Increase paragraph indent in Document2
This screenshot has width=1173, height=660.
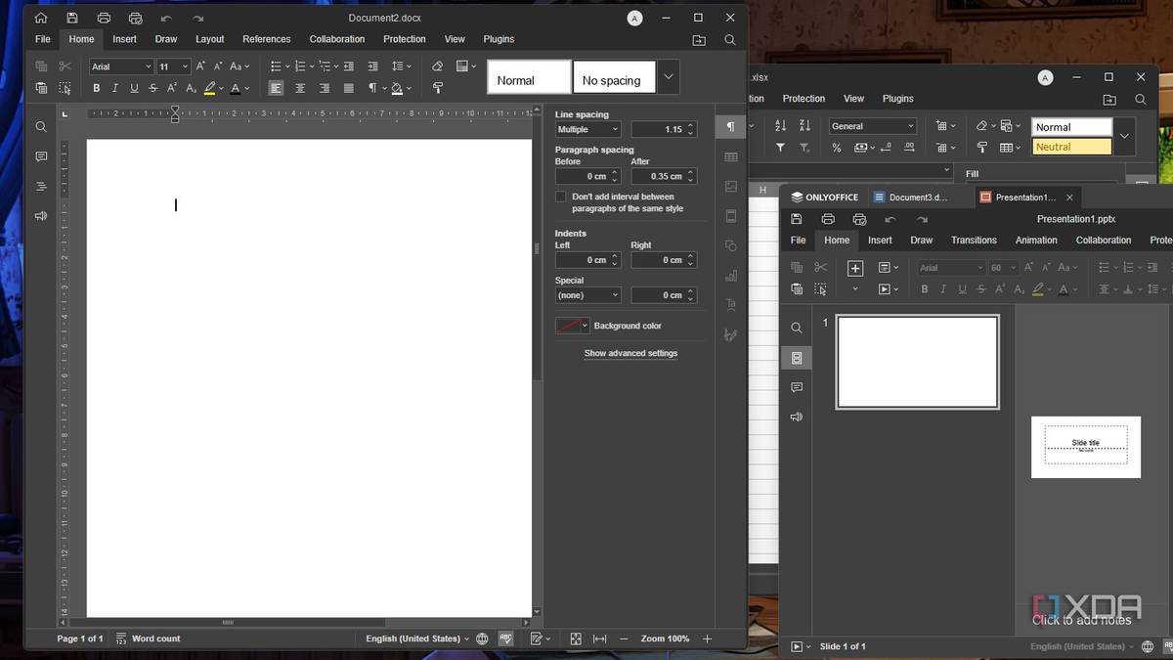(372, 66)
